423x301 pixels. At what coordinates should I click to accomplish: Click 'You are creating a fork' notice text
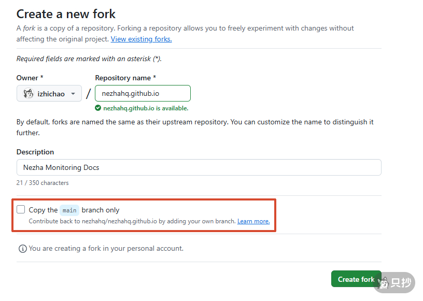[x=106, y=248]
